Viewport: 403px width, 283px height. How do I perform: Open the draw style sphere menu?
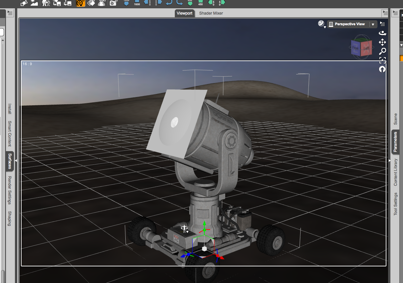pos(321,24)
